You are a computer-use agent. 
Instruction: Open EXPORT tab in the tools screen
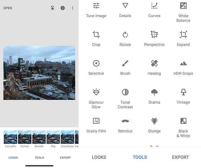tap(181, 157)
